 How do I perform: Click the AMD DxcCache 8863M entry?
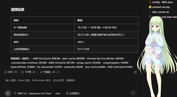pyautogui.click(x=46, y=58)
